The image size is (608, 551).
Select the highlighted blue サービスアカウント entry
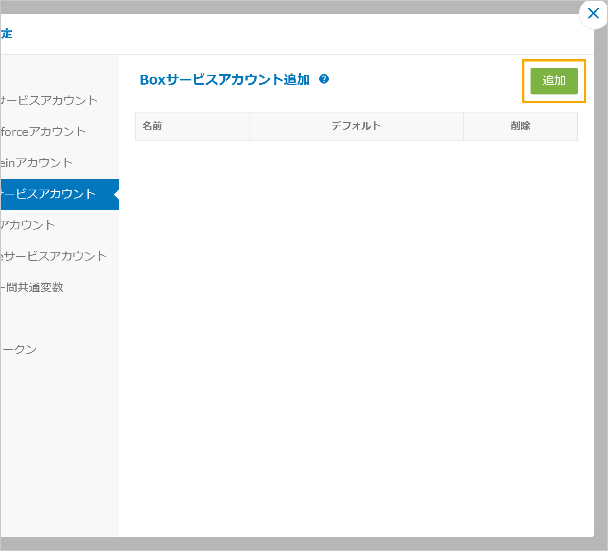click(x=48, y=194)
